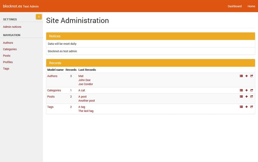Open the Categories list view icon
The height and width of the screenshot is (162, 258).
(241, 90)
